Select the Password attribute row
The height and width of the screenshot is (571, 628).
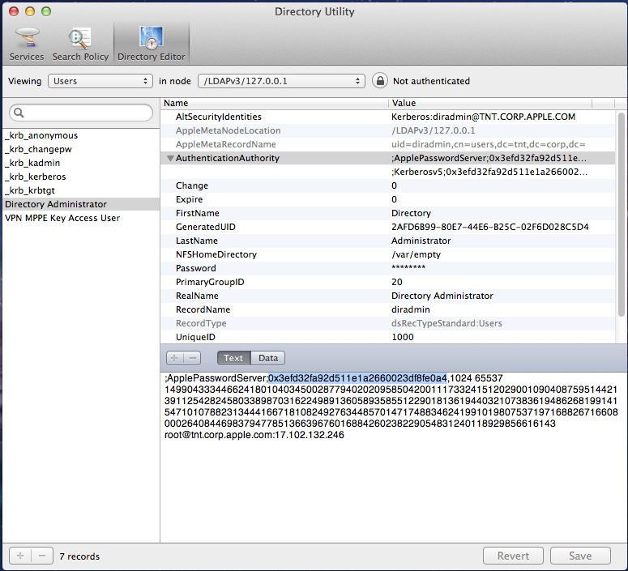point(387,268)
